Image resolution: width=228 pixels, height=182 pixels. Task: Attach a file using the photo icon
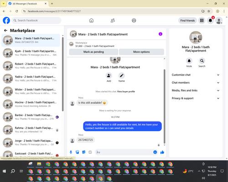[78, 152]
